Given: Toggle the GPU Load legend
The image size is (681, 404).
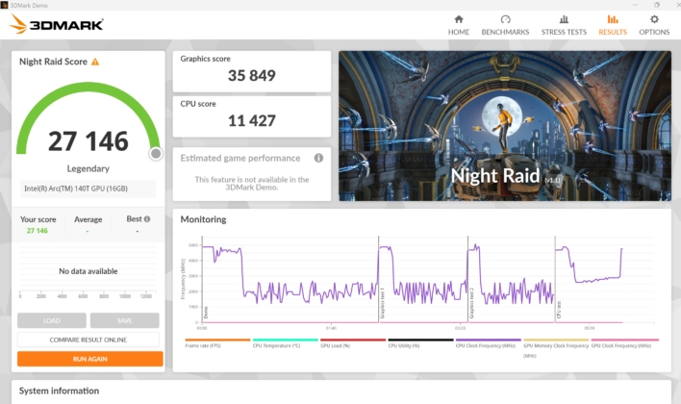Looking at the screenshot, I should [336, 345].
